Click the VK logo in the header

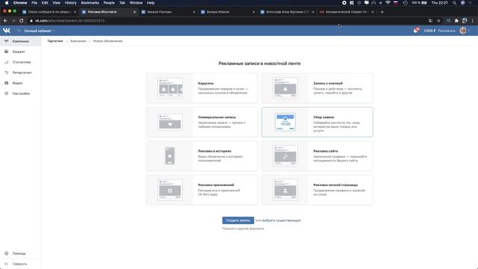coord(7,31)
